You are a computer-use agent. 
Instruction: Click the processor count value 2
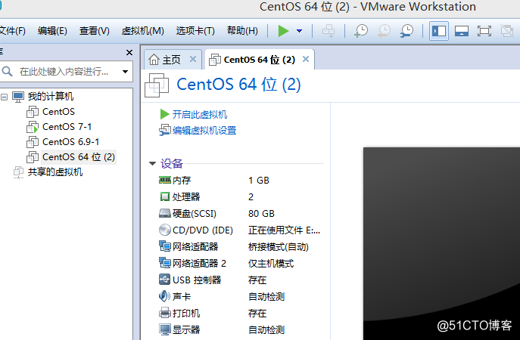[x=251, y=197]
